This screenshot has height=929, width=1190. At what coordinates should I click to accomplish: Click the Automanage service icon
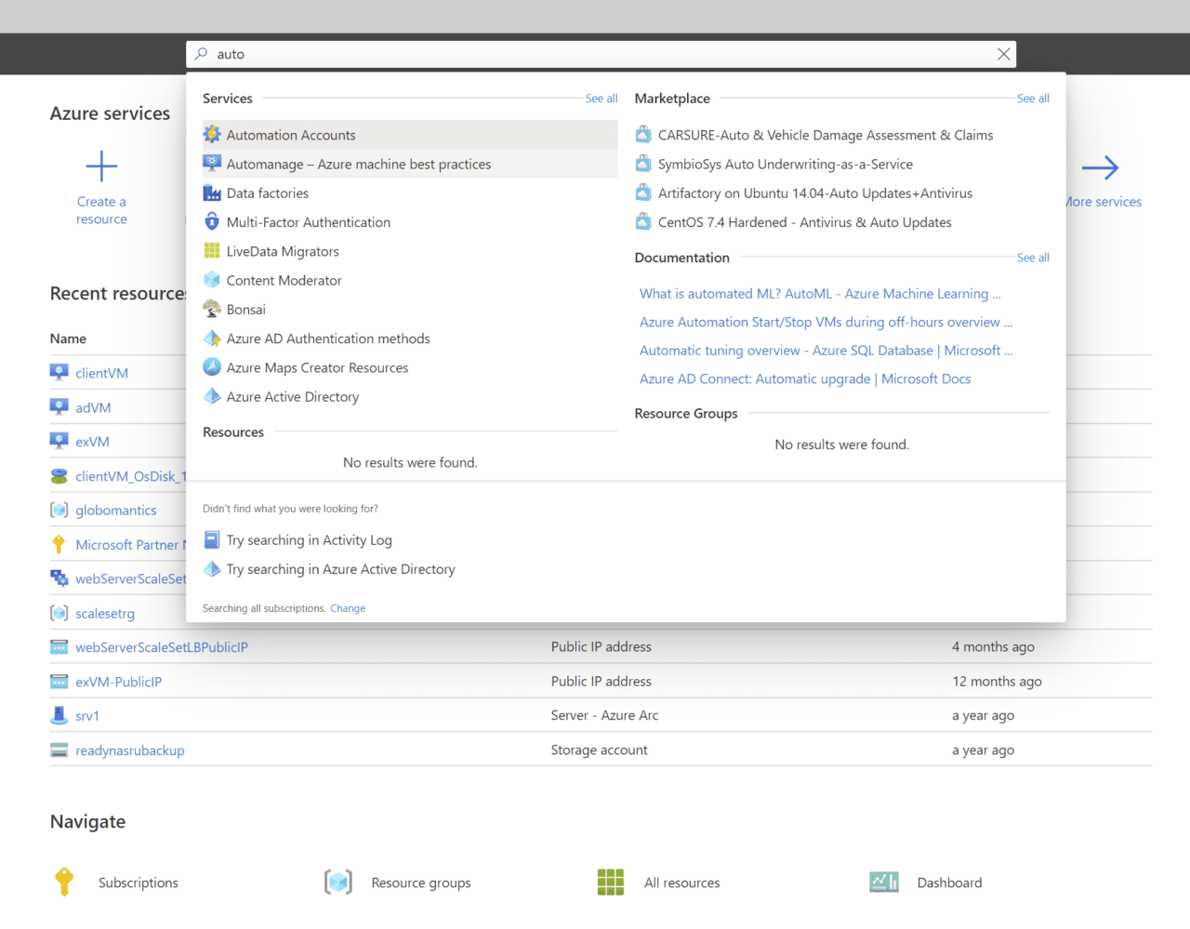tap(212, 164)
